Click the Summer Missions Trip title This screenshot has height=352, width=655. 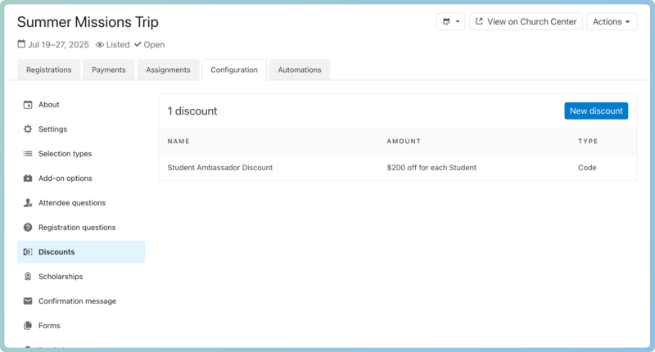[88, 22]
